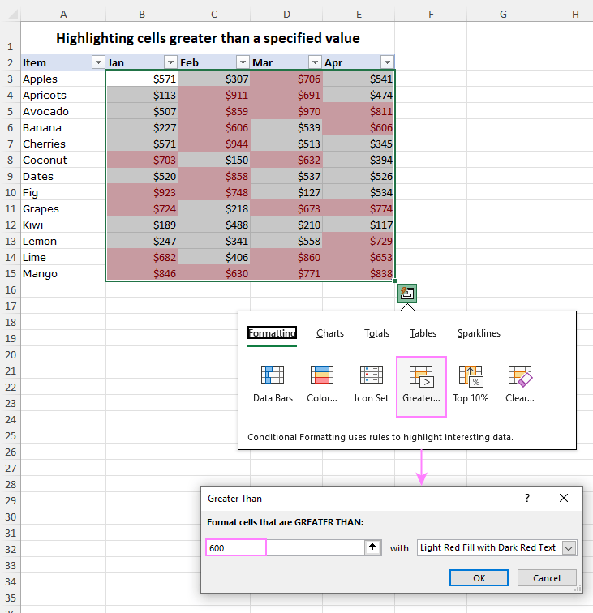Switch to the Sparklines tab
Viewport: 593px width, 613px height.
click(x=479, y=333)
